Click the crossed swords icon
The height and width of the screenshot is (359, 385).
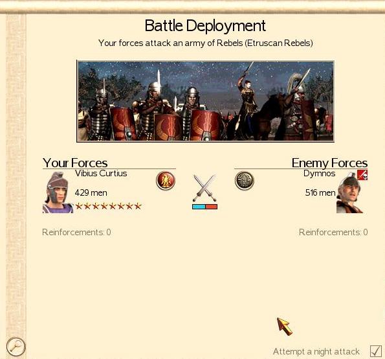[204, 188]
